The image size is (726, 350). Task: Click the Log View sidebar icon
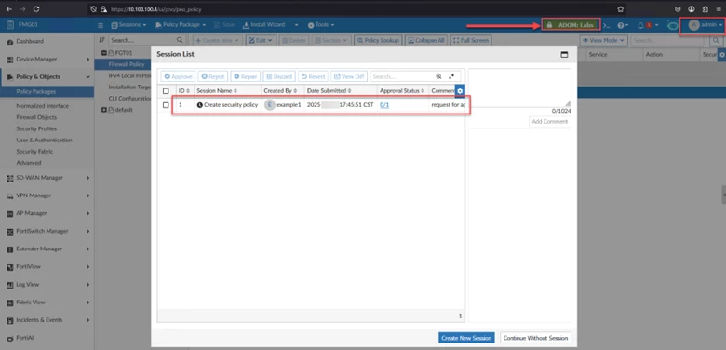point(9,285)
